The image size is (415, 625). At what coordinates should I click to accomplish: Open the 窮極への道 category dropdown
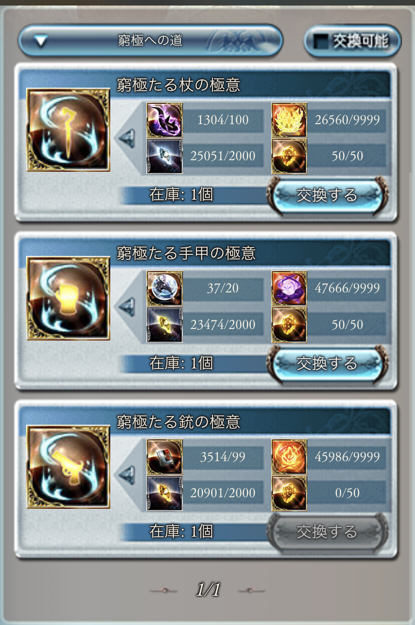point(150,41)
